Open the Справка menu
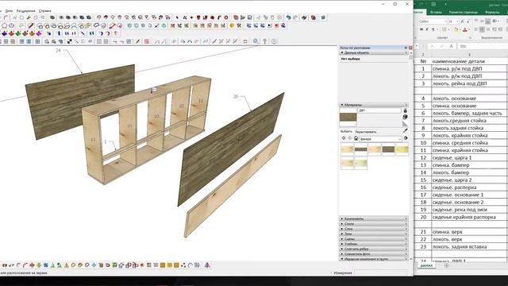 click(44, 10)
